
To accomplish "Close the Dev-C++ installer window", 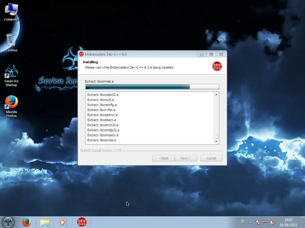I will click(x=221, y=54).
